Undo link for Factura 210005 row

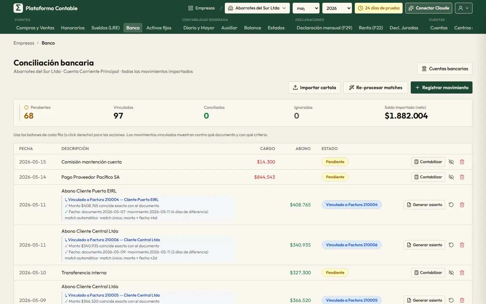[451, 300]
